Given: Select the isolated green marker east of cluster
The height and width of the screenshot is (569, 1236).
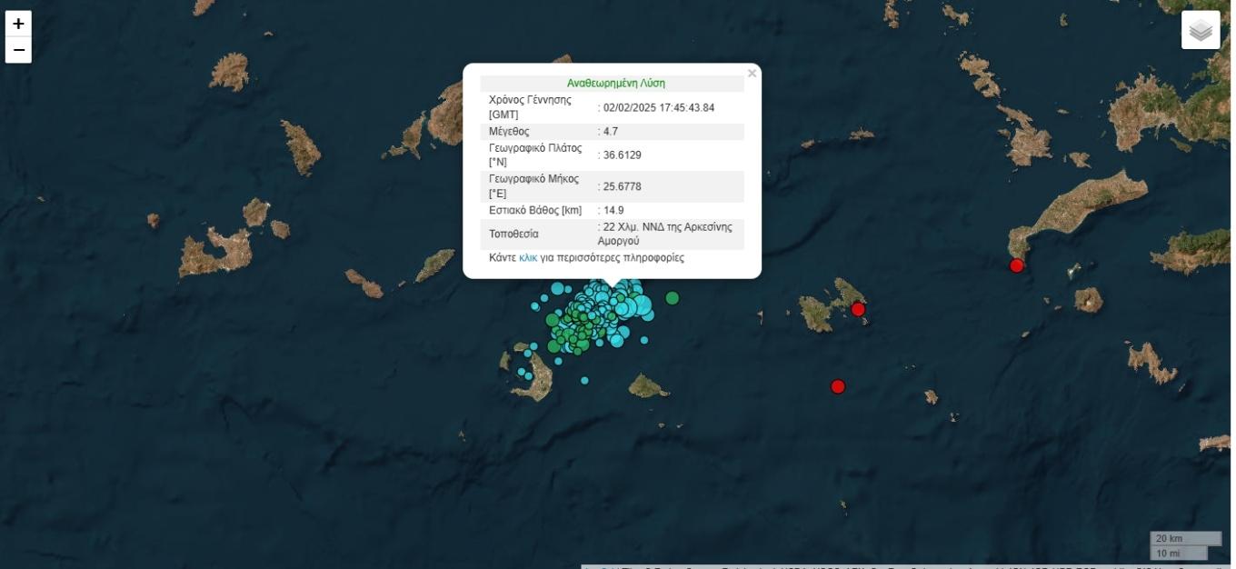Looking at the screenshot, I should 672,297.
